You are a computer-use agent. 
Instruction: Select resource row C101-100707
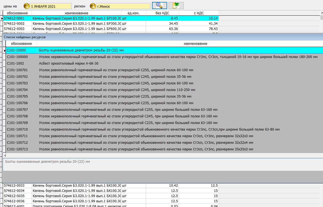point(164,110)
